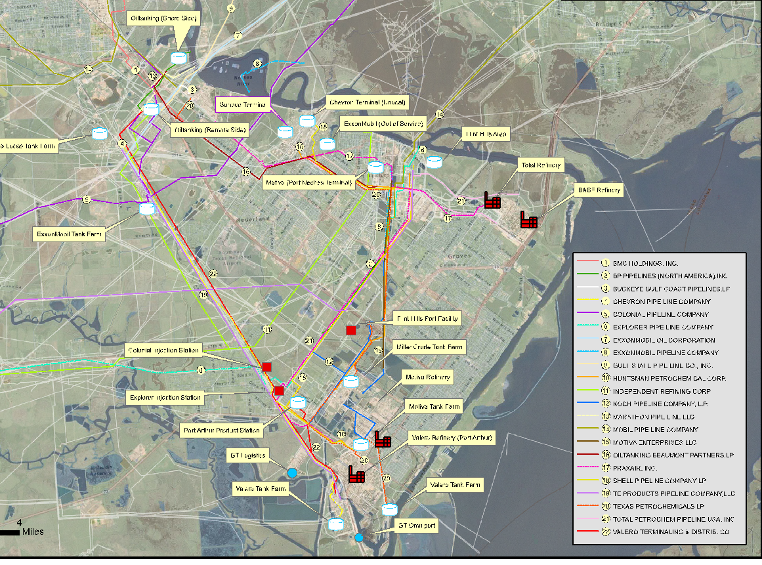The image size is (762, 565).
Task: Select the ExxonMobil (Out of Service) label
Action: [x=383, y=124]
